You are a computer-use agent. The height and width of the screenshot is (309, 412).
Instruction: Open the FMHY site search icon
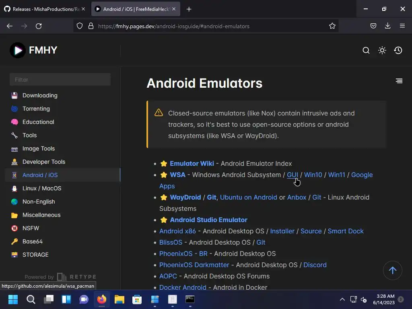366,50
